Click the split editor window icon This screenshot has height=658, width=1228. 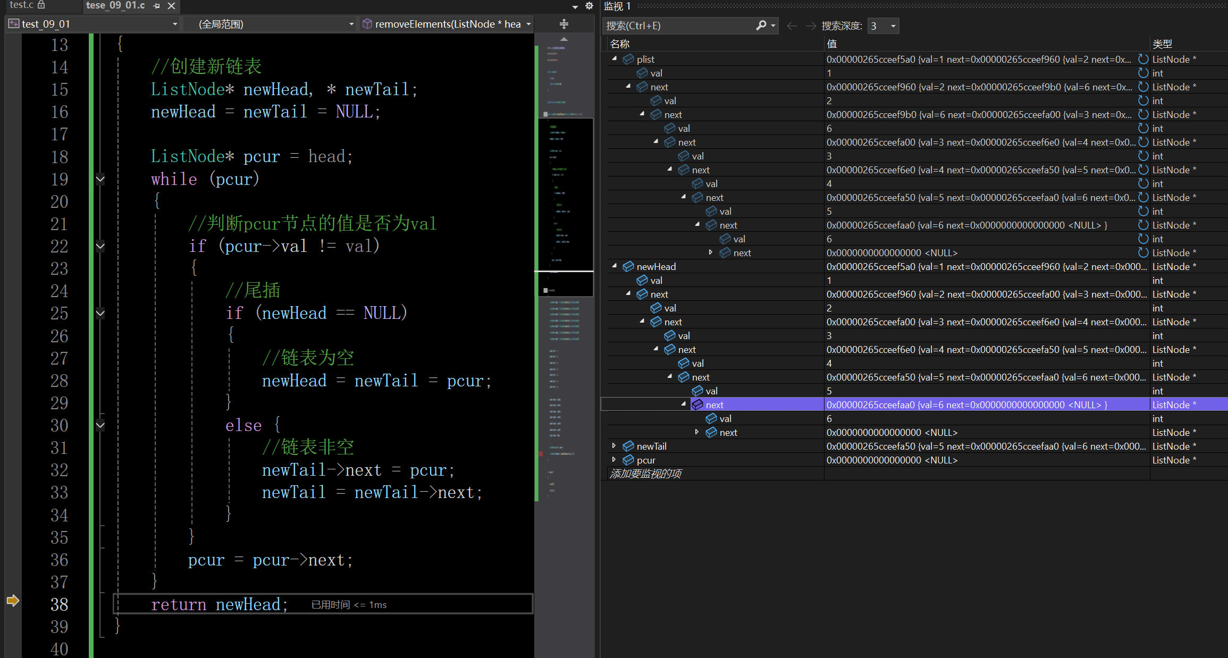[x=564, y=24]
